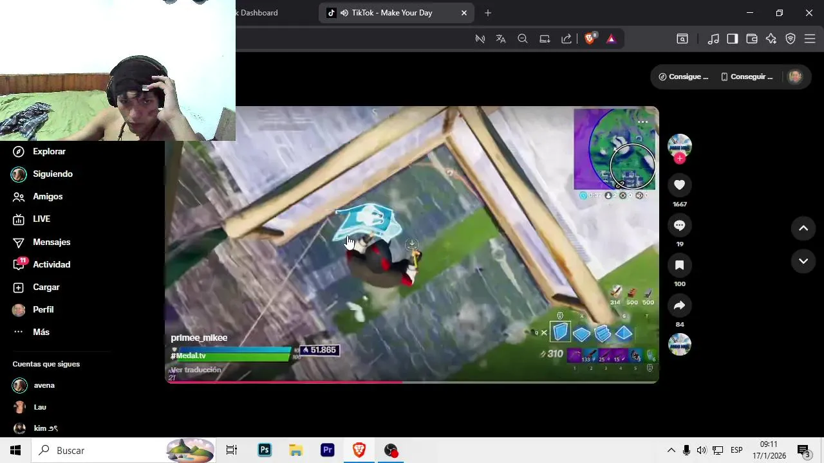Open the browser hamburger main menu
The width and height of the screenshot is (824, 463).
(810, 39)
